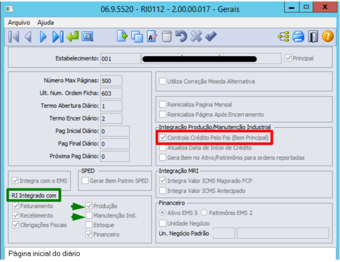Select Patrimônio EMS 2 radio button
The height and width of the screenshot is (262, 340).
point(204,213)
